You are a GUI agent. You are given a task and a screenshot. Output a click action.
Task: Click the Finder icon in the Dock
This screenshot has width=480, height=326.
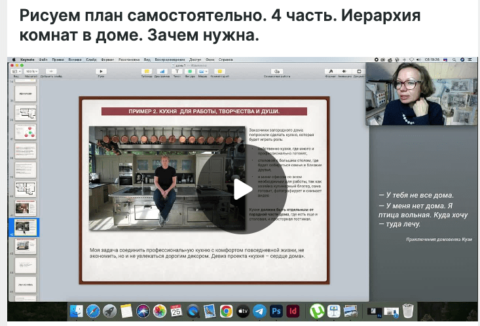(77, 311)
